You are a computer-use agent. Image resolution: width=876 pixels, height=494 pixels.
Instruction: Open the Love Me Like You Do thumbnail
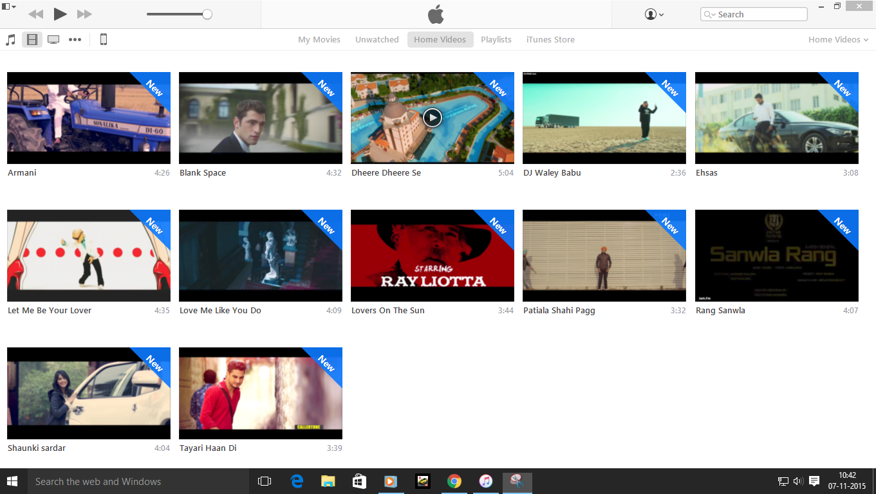[261, 255]
